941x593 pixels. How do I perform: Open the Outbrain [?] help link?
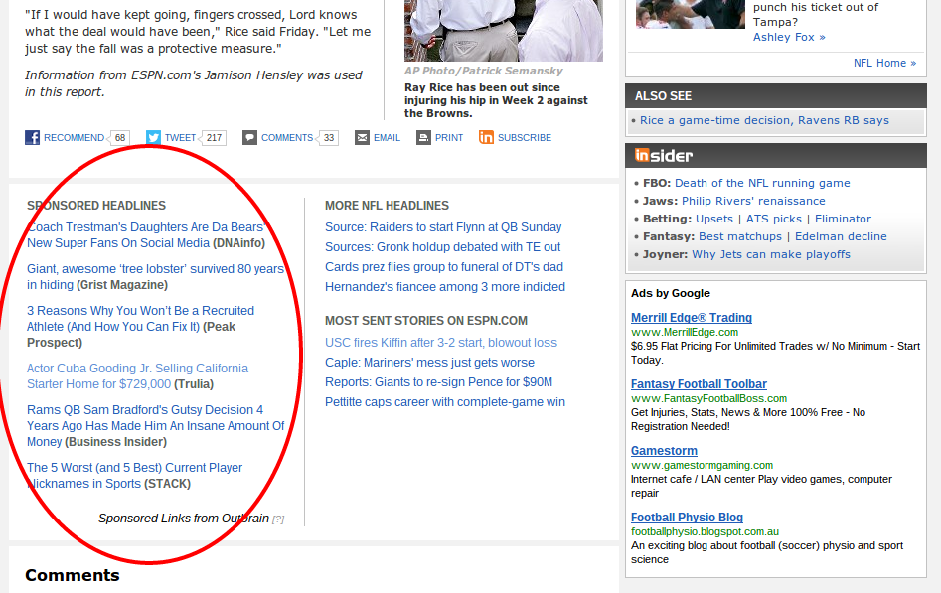point(278,519)
